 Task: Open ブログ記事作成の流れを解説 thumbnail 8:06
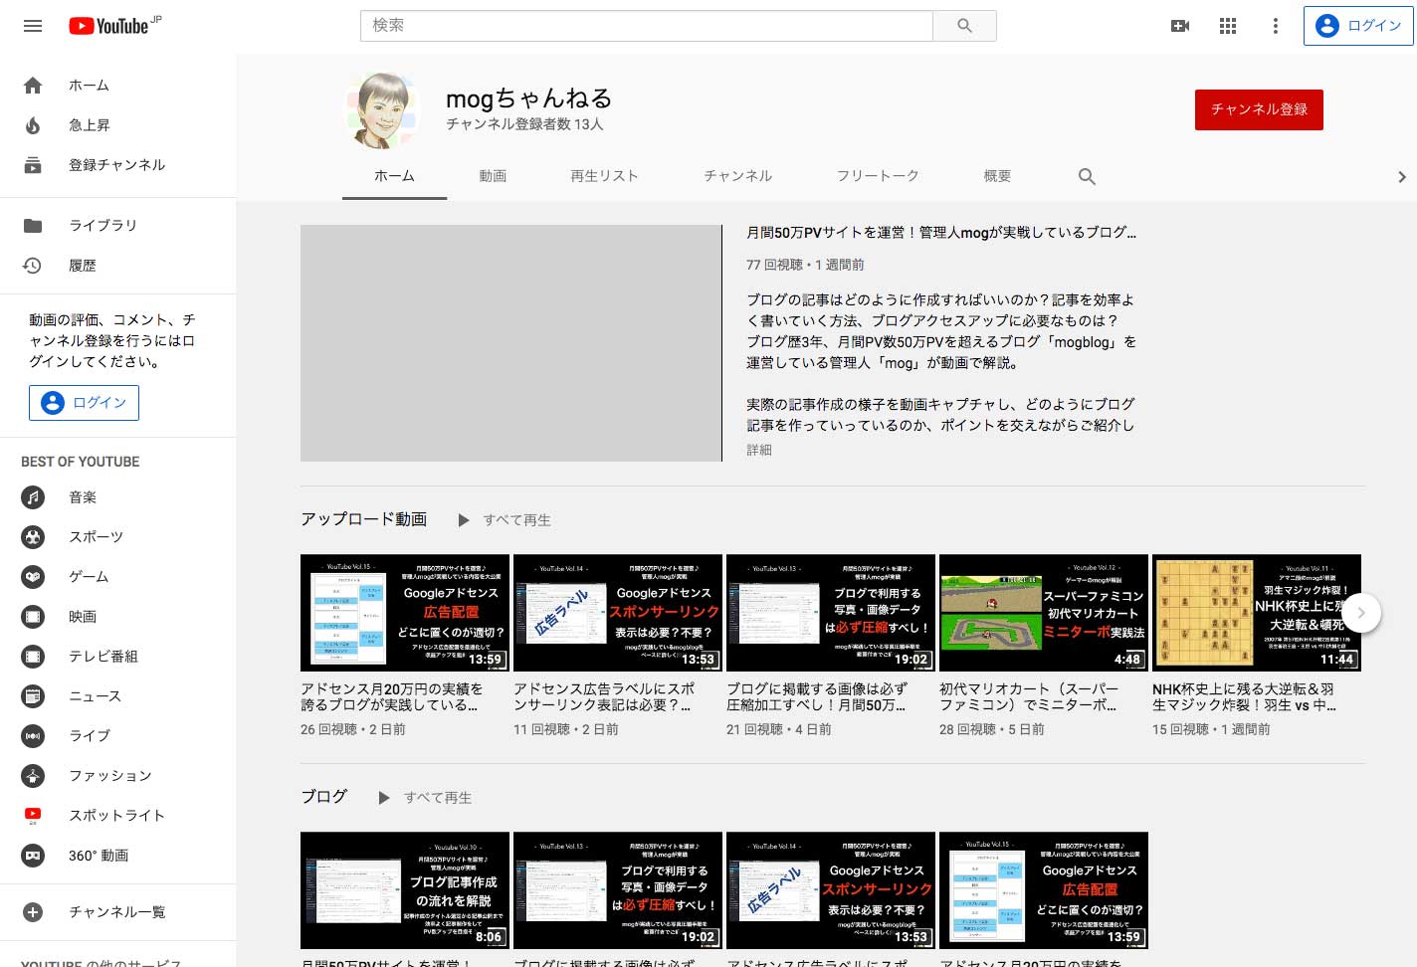pyautogui.click(x=405, y=890)
